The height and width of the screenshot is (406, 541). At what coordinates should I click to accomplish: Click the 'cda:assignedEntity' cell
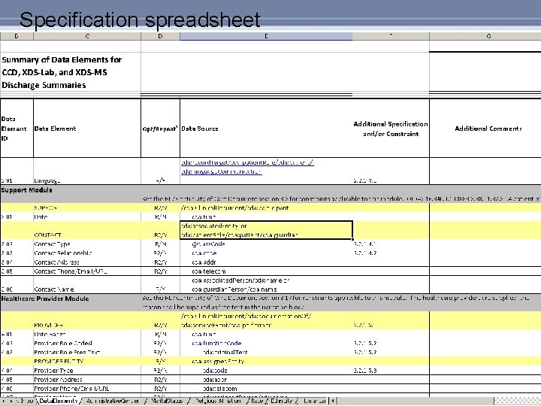point(266,361)
